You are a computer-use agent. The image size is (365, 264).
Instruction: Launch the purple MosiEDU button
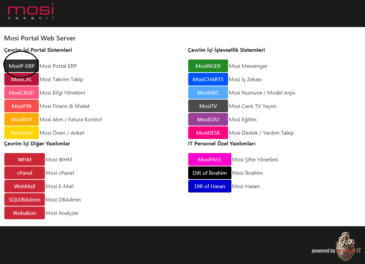tap(208, 119)
